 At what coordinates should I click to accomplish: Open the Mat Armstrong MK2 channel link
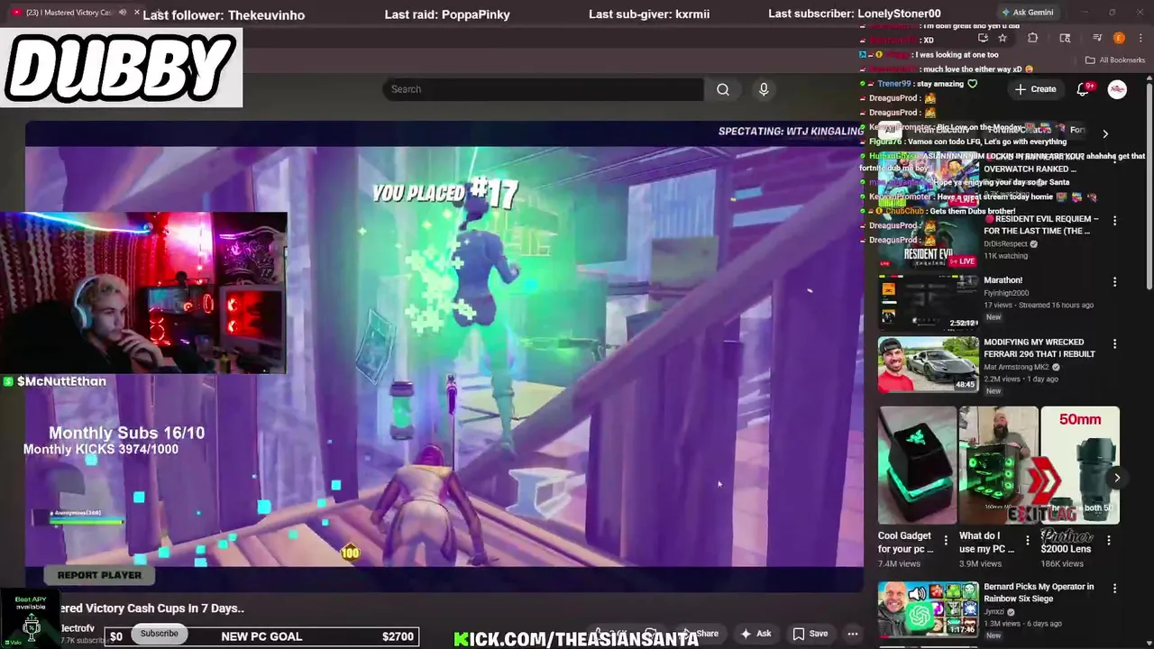(x=1016, y=367)
